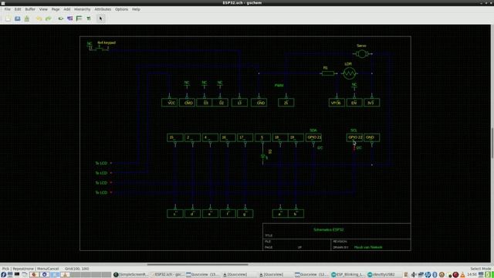Select the bottom connector box labeled a
The image size is (494, 278).
(x=280, y=213)
